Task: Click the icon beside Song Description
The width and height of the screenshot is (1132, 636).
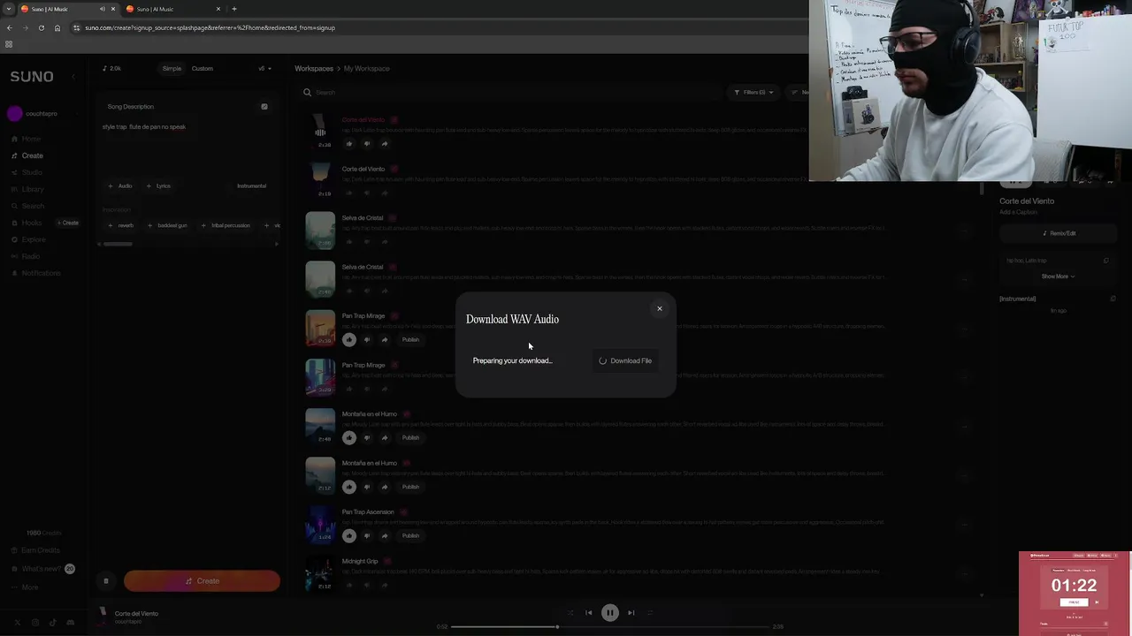Action: click(x=264, y=107)
